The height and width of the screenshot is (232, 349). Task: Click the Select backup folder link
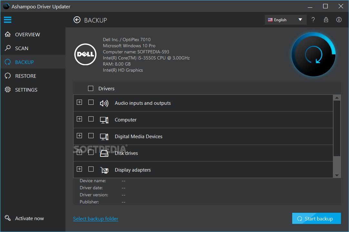(x=96, y=219)
